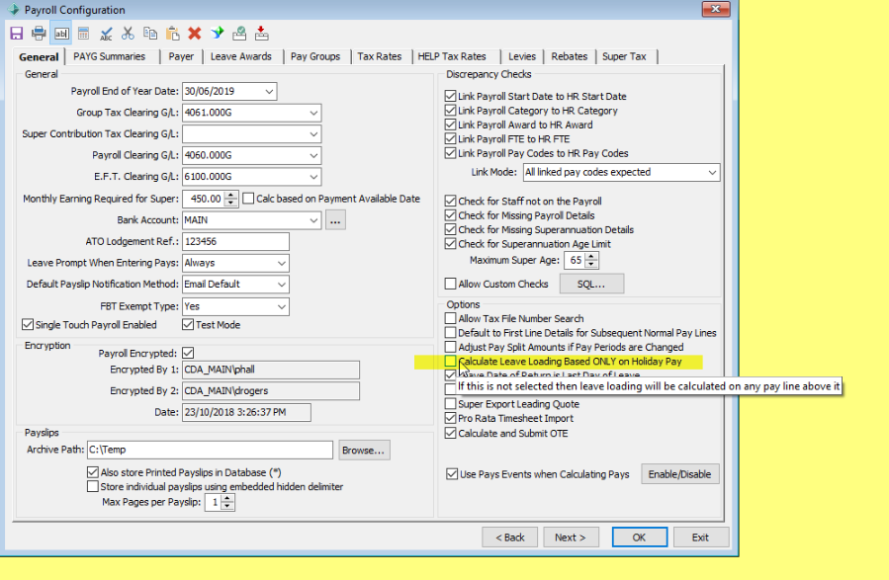Image resolution: width=889 pixels, height=580 pixels.
Task: Expand the Link Mode dropdown
Action: click(x=712, y=172)
